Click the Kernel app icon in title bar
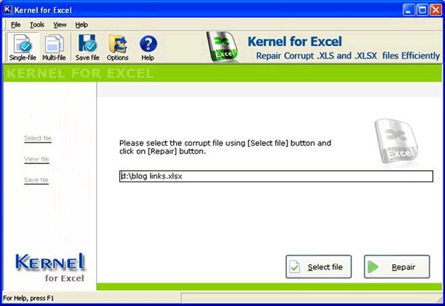445x306 pixels. [x=9, y=9]
